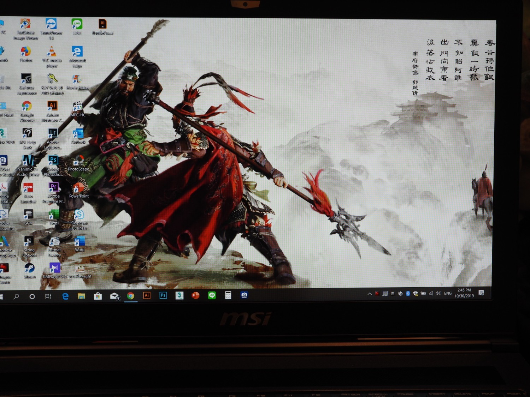Launch TeamViewer 14 from the desktop
Image resolution: width=530 pixels, height=397 pixels.
pyautogui.click(x=51, y=29)
